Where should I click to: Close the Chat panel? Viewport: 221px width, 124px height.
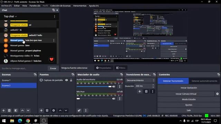[57, 10]
